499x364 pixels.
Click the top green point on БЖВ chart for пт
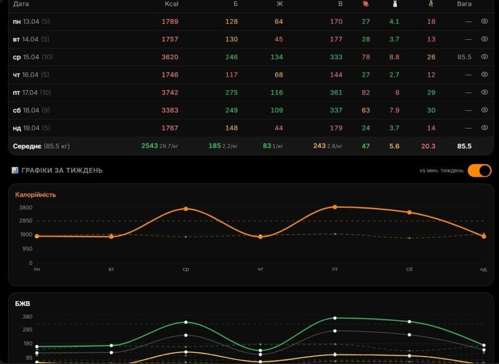point(335,318)
